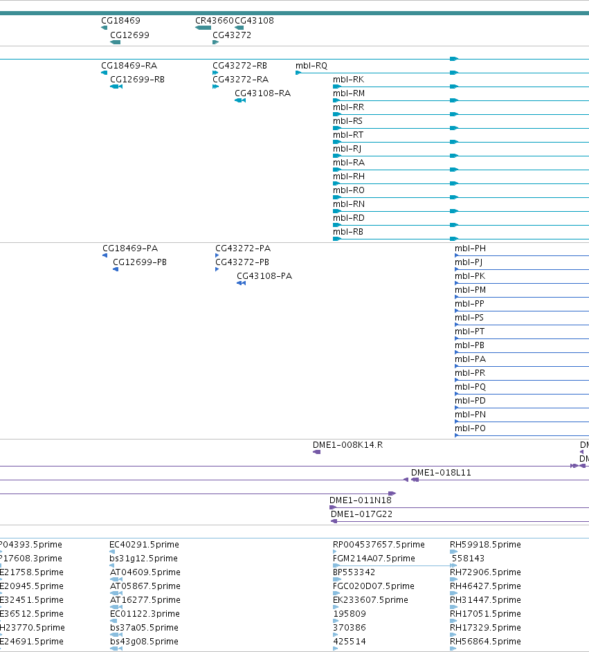Click the mbl-PK protein label
Screen dimensions: 589x652
470,275
